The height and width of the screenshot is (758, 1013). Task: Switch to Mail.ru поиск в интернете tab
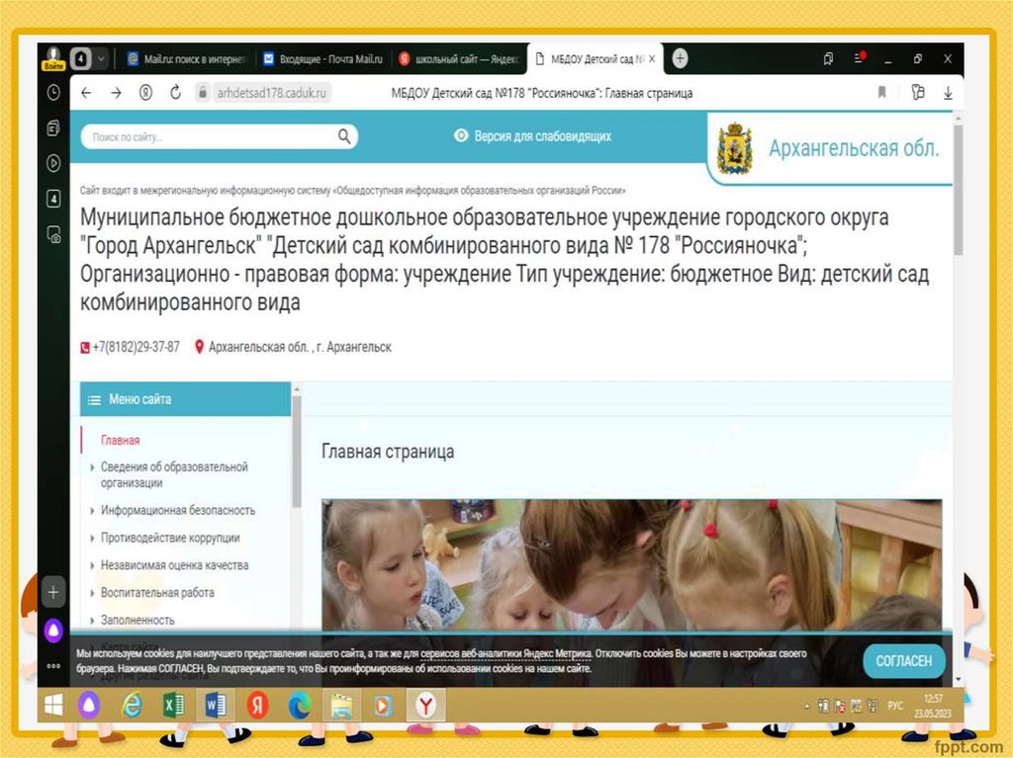(x=187, y=58)
